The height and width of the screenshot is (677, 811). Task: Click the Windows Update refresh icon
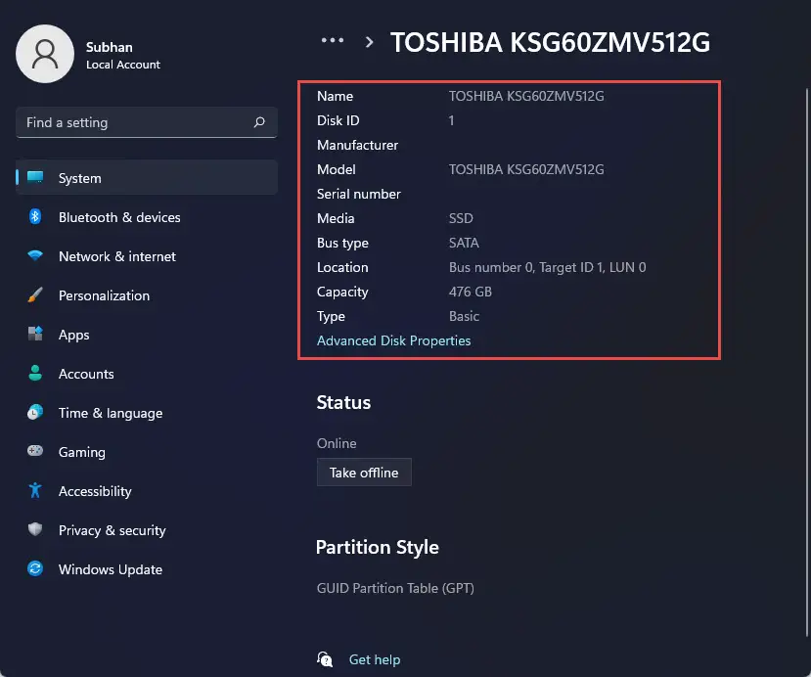[x=35, y=568]
